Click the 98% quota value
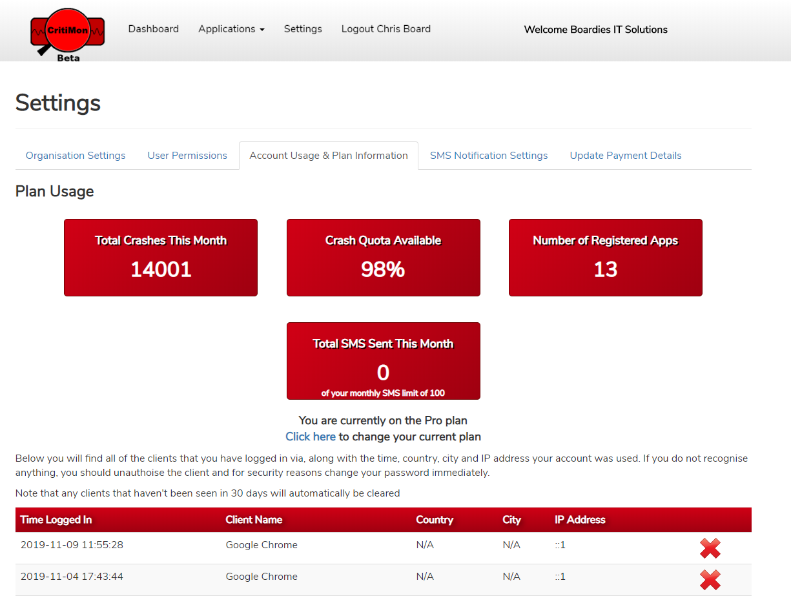The height and width of the screenshot is (596, 791). (x=383, y=269)
